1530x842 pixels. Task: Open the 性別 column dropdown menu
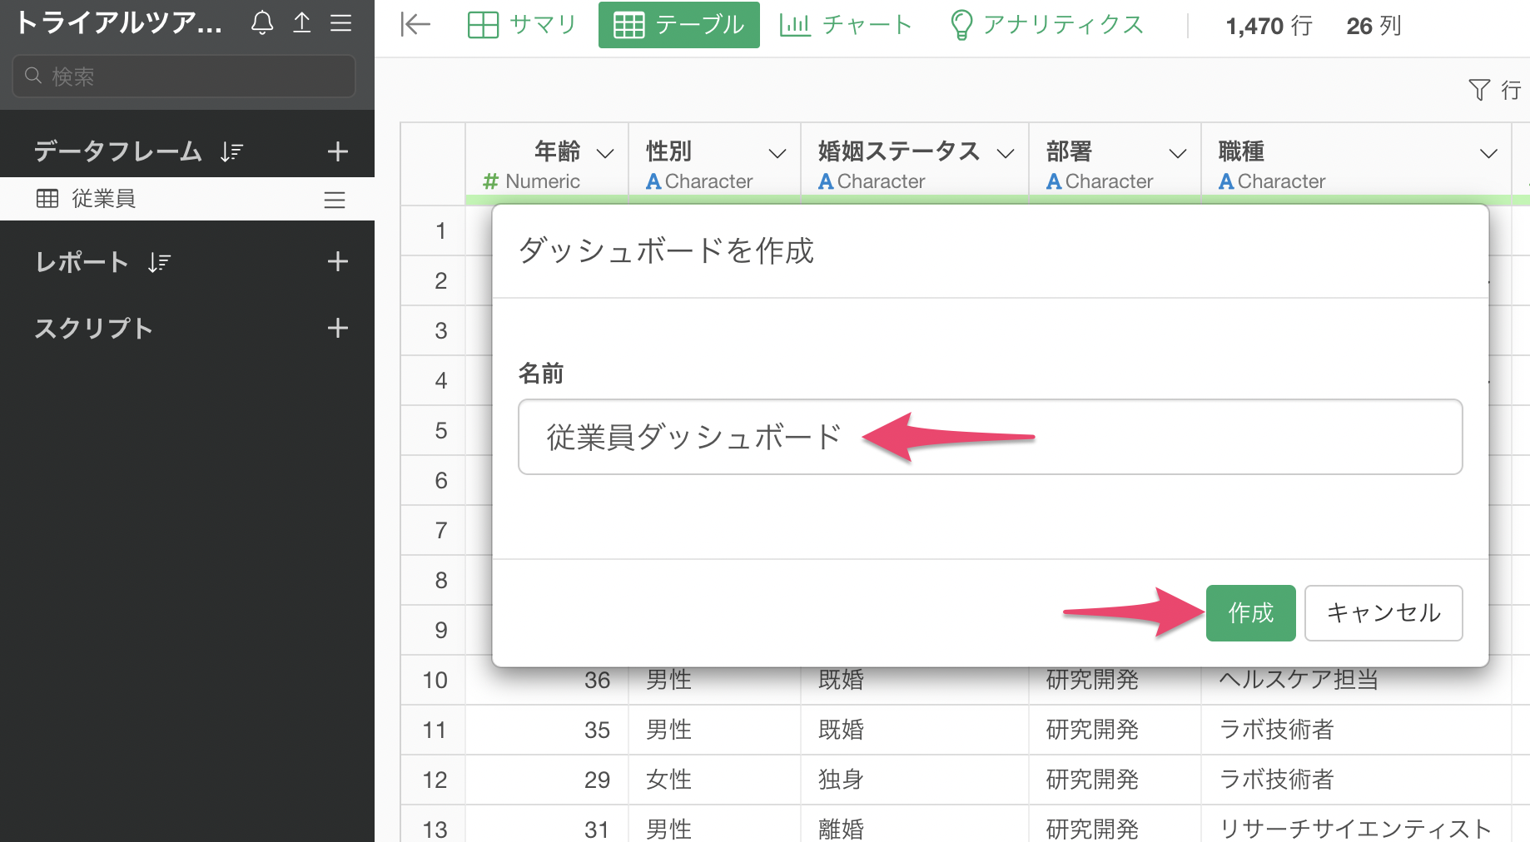point(777,153)
